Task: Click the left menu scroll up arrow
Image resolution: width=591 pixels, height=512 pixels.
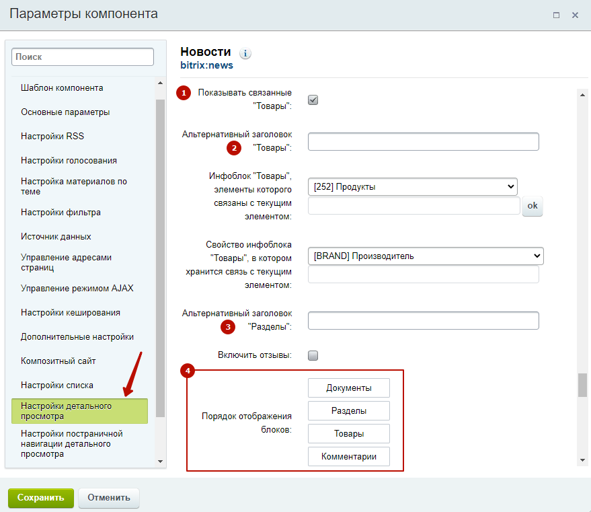Action: 160,83
